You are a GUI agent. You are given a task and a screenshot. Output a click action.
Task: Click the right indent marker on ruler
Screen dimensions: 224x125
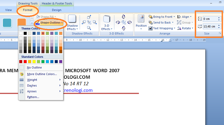point(170,41)
